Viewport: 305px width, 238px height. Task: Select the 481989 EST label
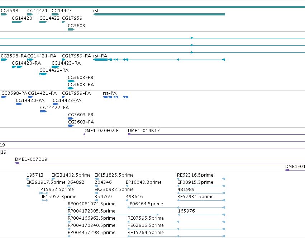pos(186,190)
